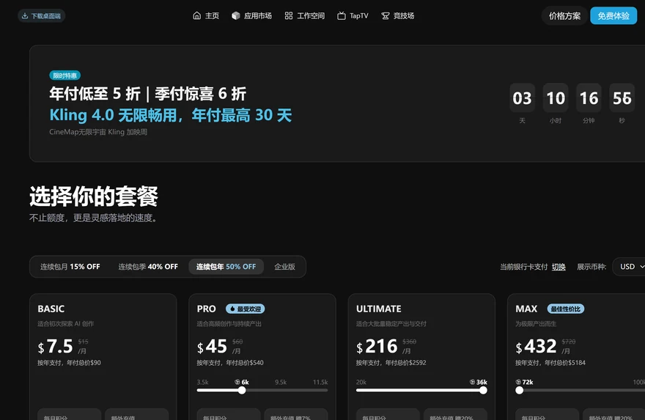Click the CineMap无限宇宙 Kling 加映周 subtitle

(x=98, y=132)
